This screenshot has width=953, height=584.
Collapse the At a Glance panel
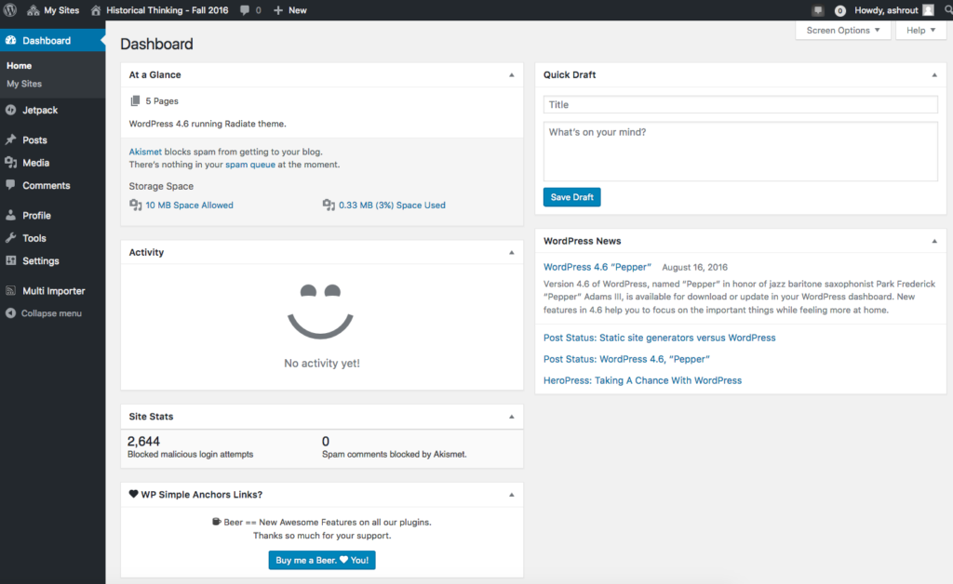(511, 75)
